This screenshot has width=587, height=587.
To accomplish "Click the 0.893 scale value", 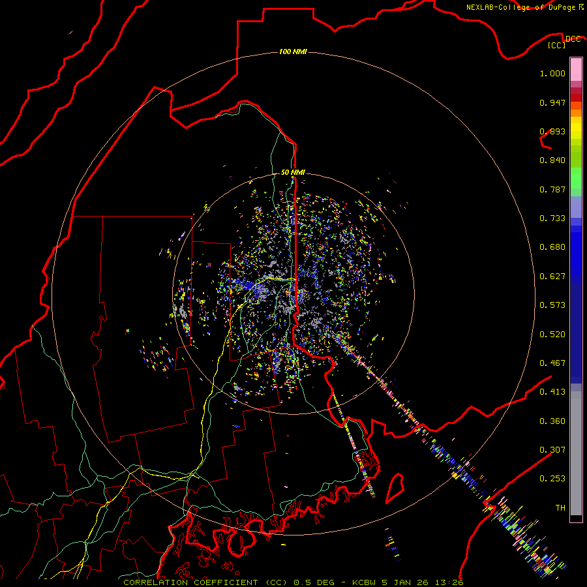I will pos(552,131).
